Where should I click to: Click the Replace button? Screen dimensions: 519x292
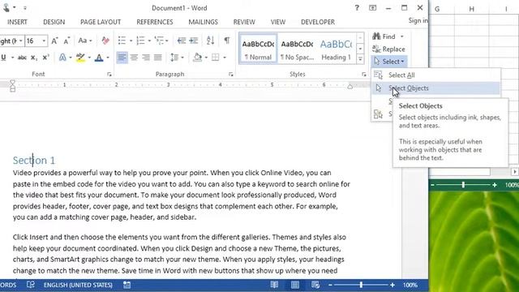pyautogui.click(x=388, y=49)
